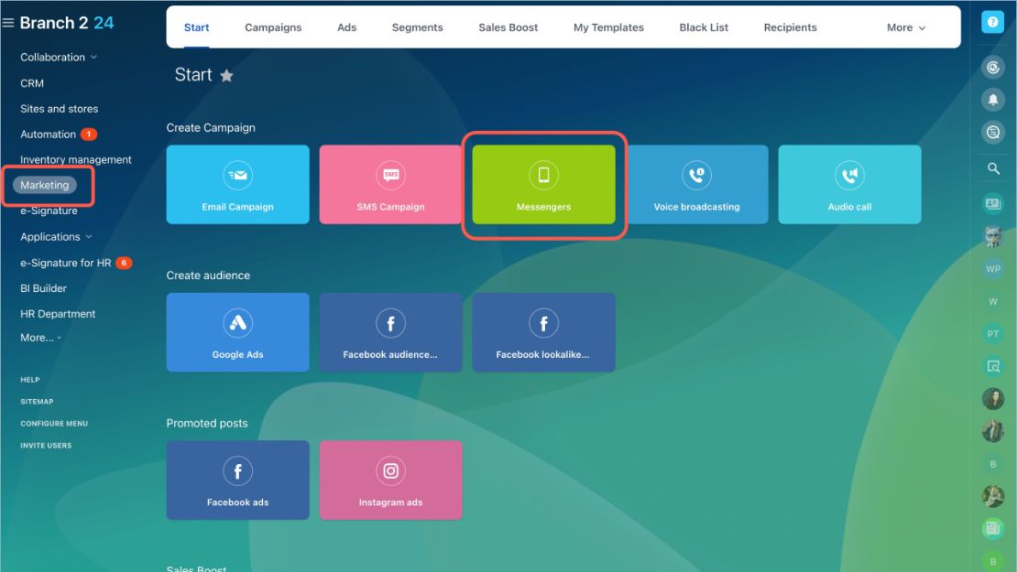
Task: Select Marketing in the sidebar
Action: 44,185
